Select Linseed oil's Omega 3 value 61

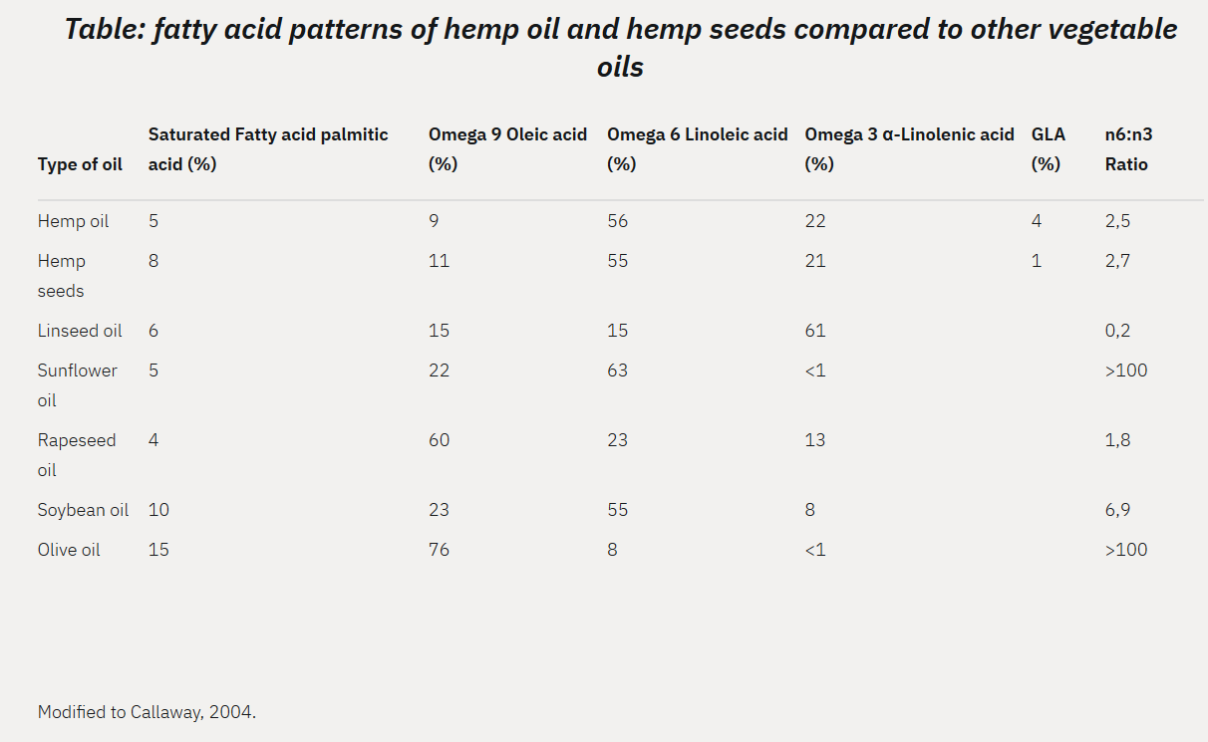click(815, 331)
